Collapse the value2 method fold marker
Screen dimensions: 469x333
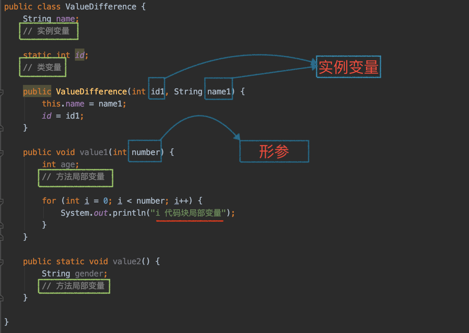[1, 262]
